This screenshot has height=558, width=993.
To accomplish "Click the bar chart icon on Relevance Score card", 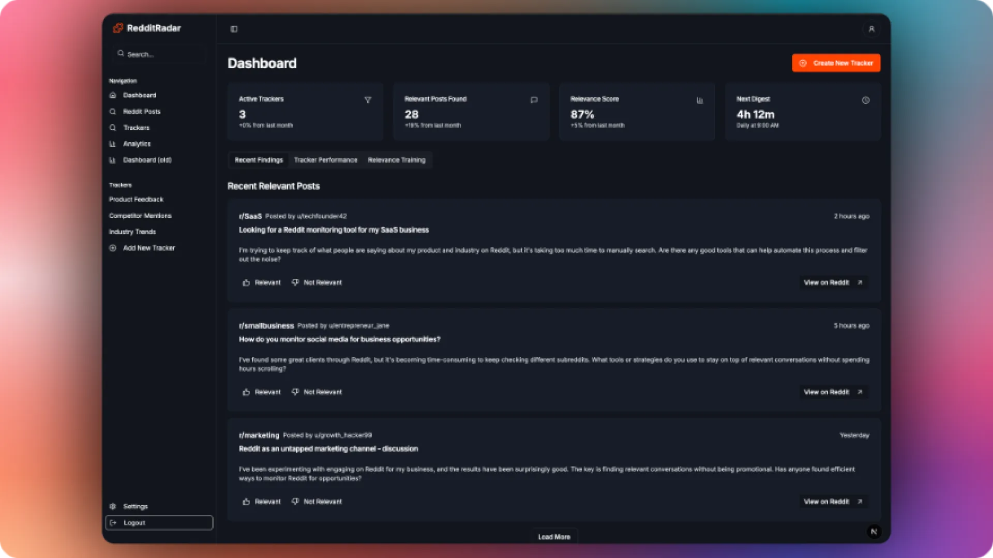I will tap(700, 100).
